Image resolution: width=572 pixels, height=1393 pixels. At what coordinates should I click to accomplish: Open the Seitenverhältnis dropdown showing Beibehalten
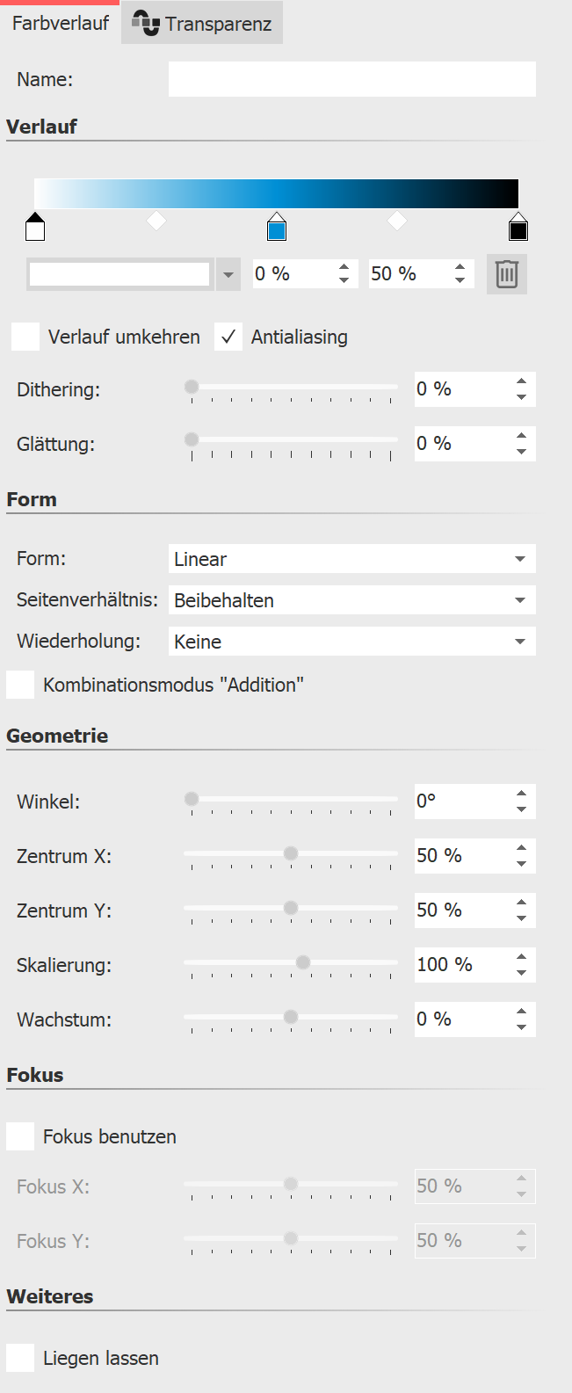(351, 599)
